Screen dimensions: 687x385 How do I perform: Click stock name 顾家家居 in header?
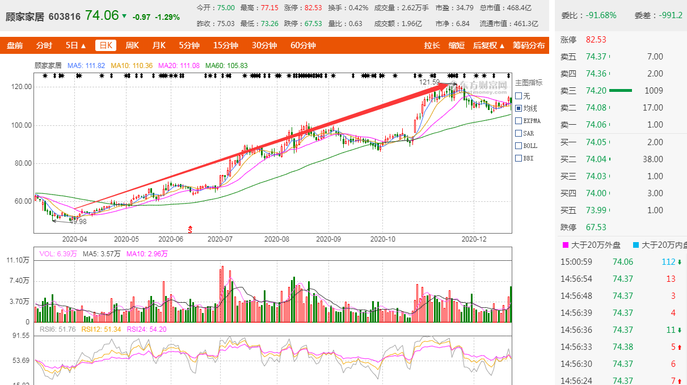24,17
